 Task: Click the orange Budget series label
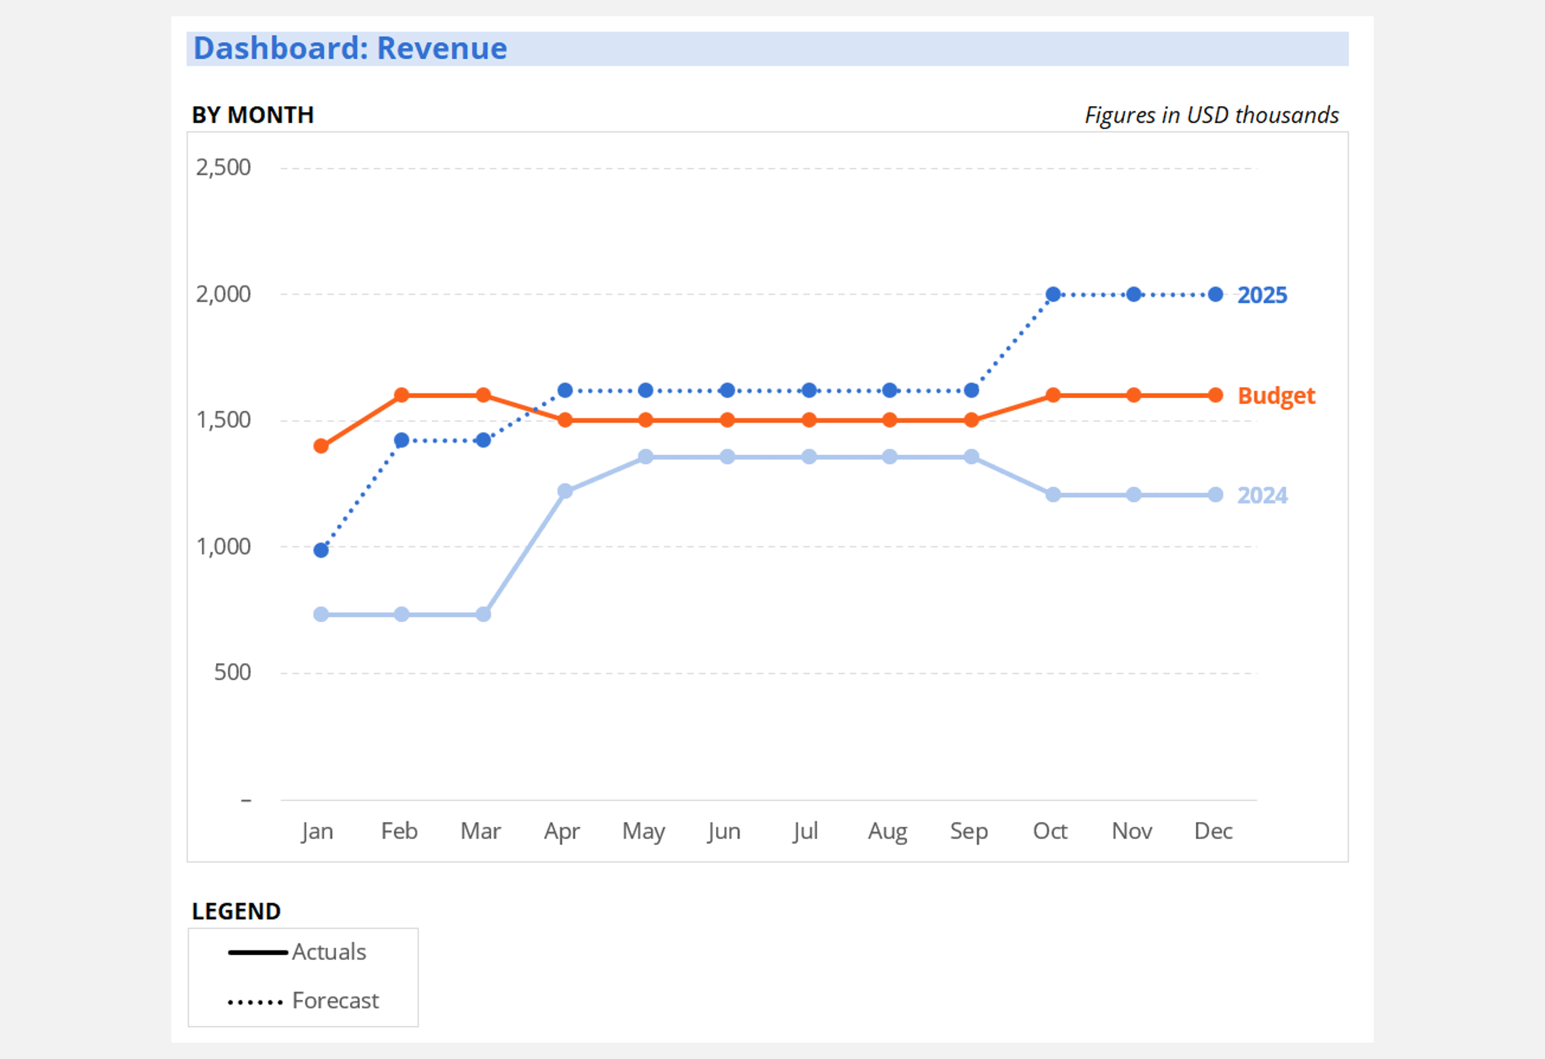(1276, 395)
